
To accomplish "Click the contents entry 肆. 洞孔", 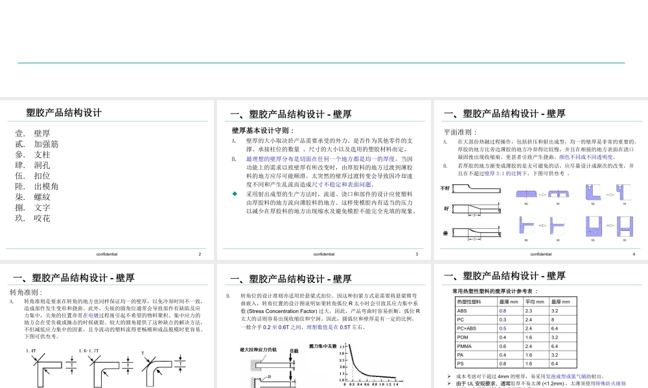I will (32, 166).
